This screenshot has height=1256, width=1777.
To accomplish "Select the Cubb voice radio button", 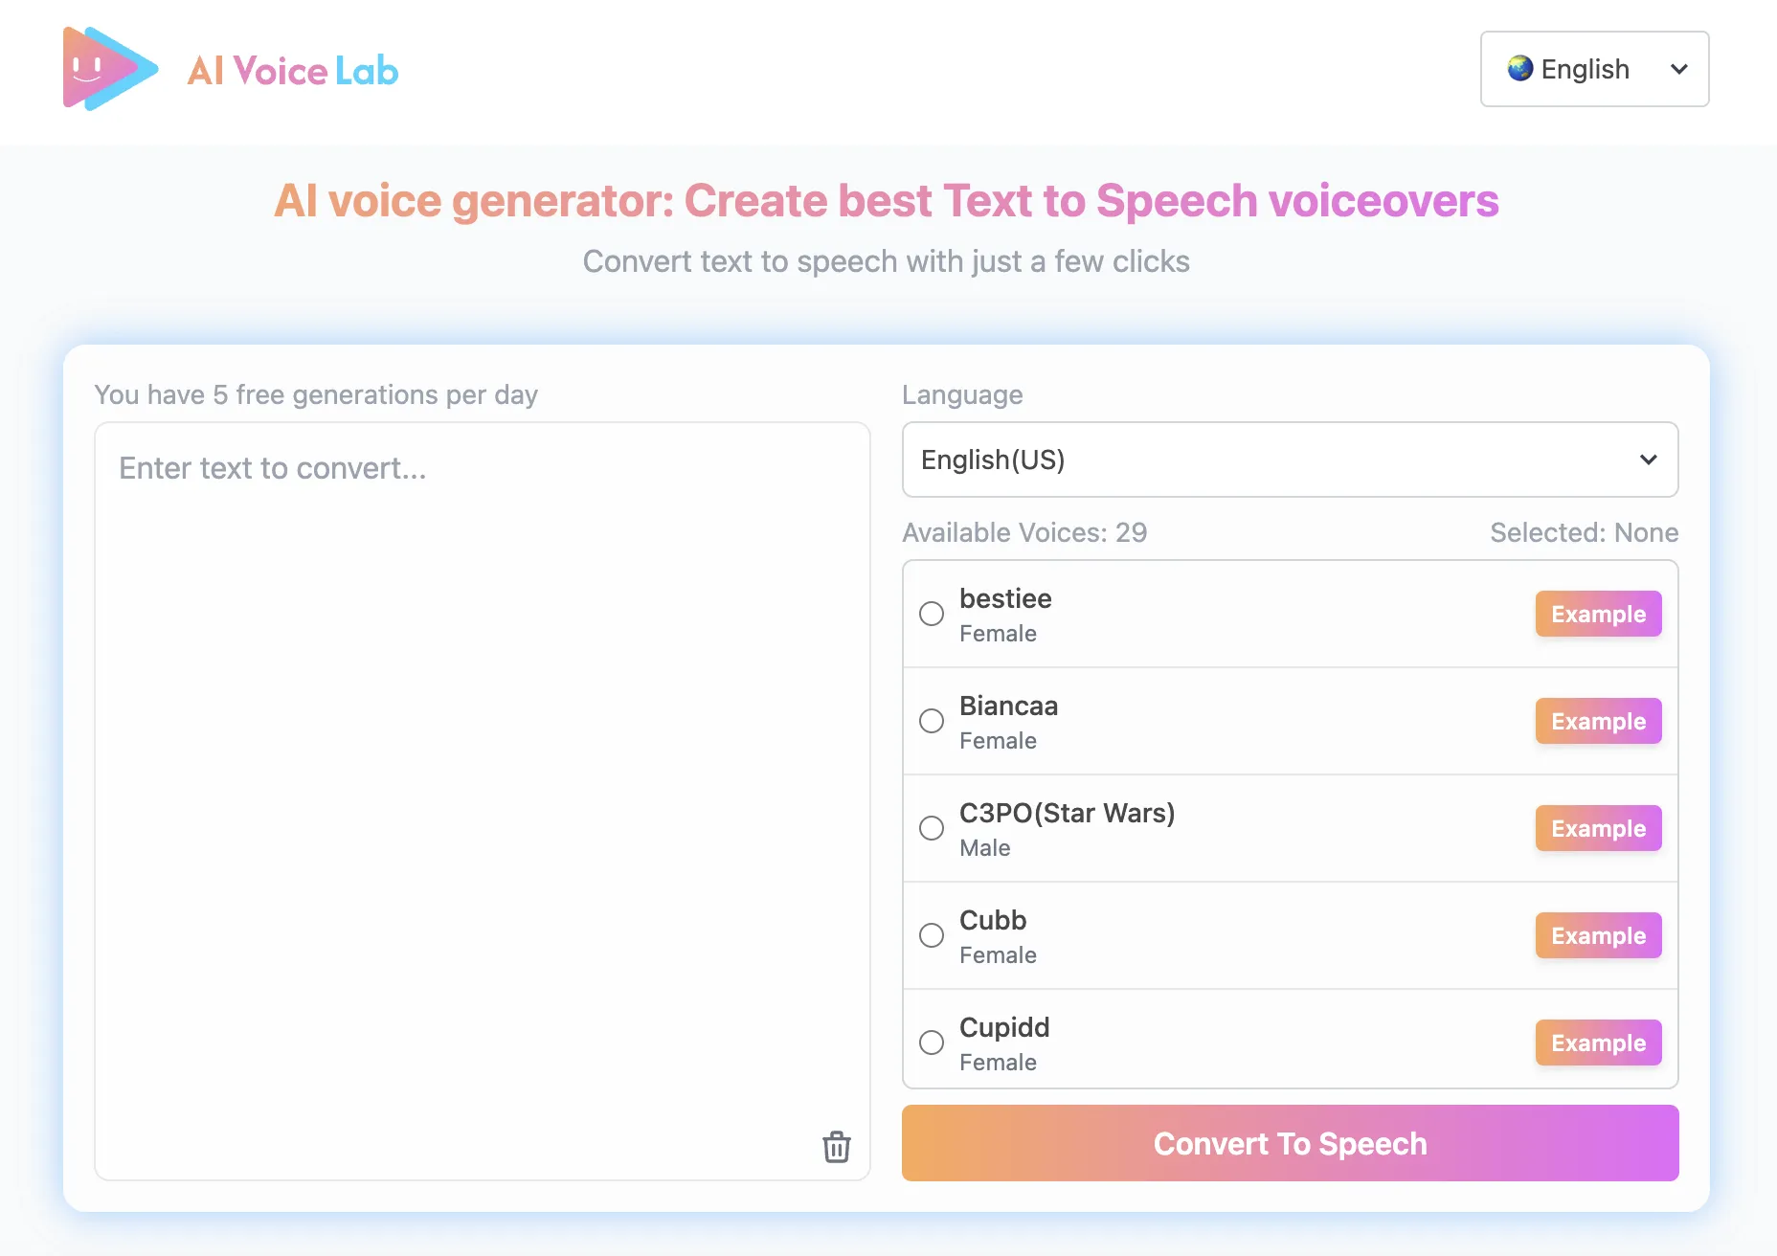I will pyautogui.click(x=931, y=935).
